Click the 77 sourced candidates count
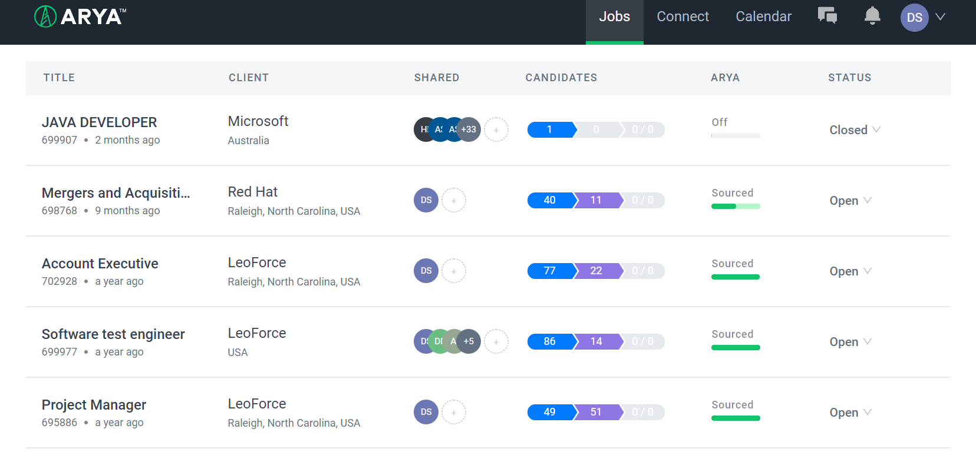 coord(550,271)
